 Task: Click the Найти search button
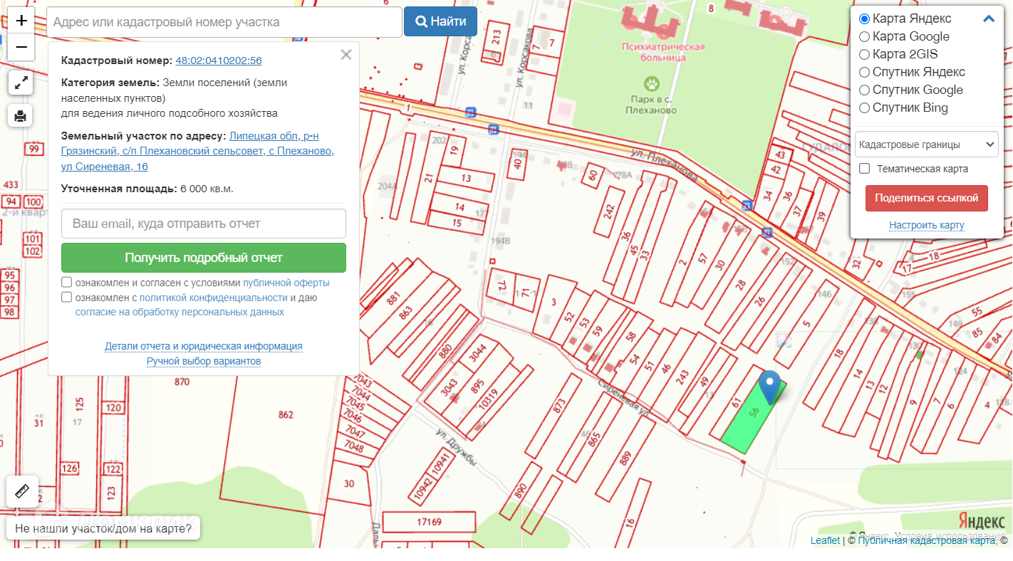point(440,21)
